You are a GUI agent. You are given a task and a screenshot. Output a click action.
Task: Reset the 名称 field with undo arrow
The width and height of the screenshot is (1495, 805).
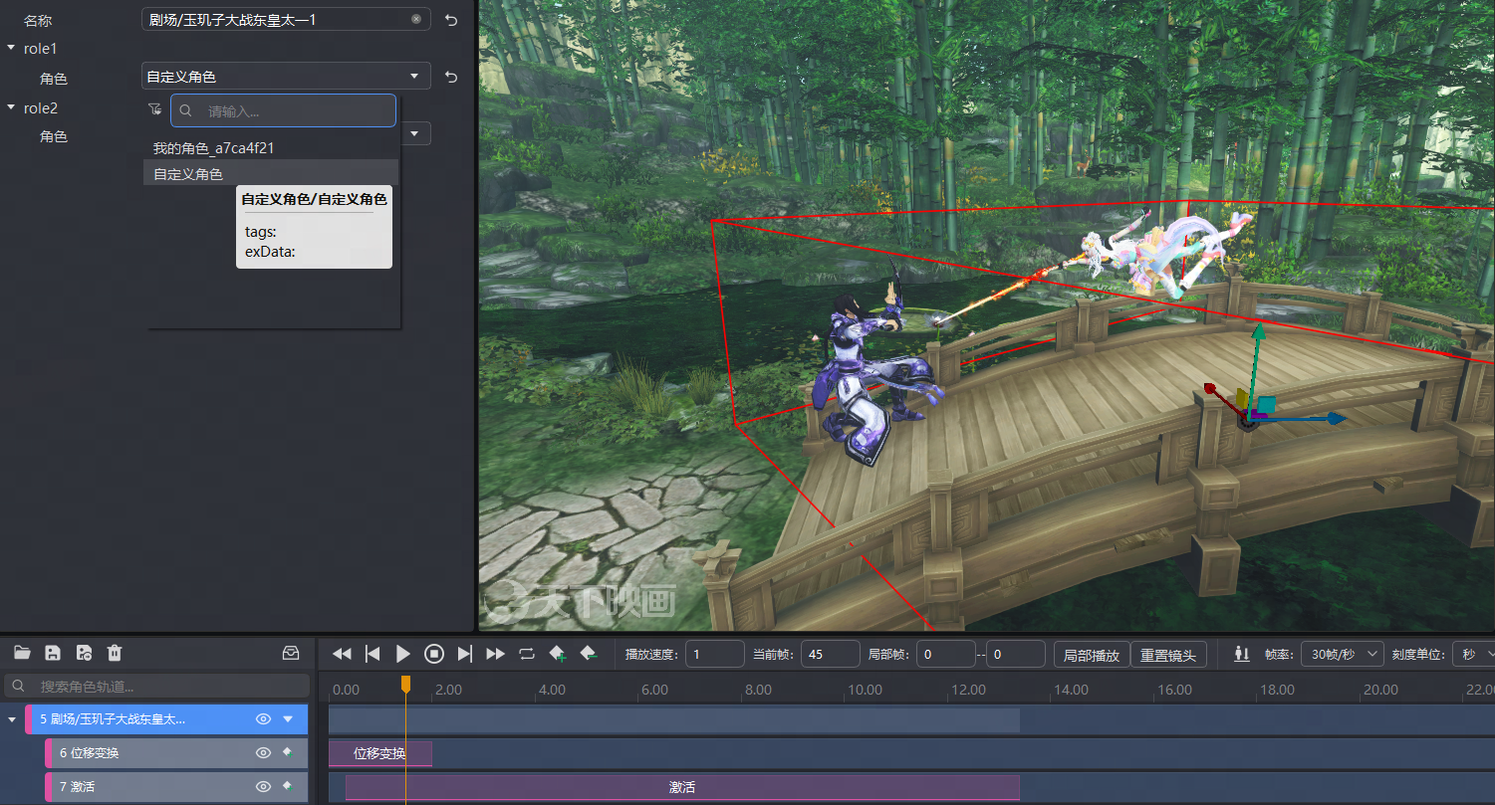(x=451, y=19)
